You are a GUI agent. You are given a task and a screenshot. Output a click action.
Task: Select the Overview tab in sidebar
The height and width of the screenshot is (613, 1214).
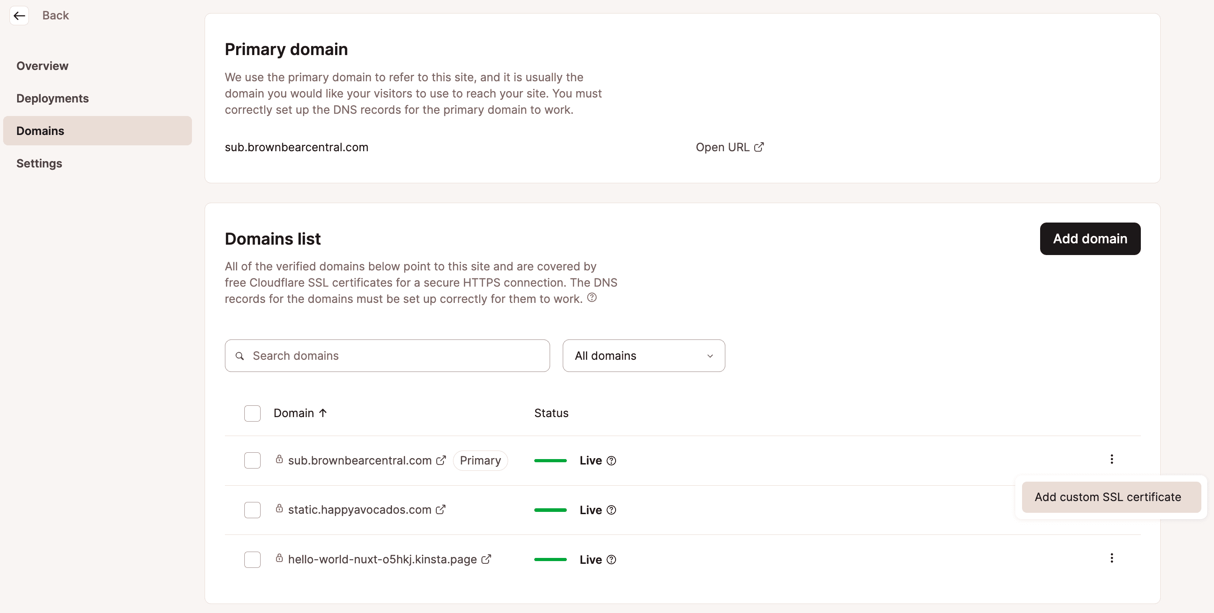(x=42, y=65)
